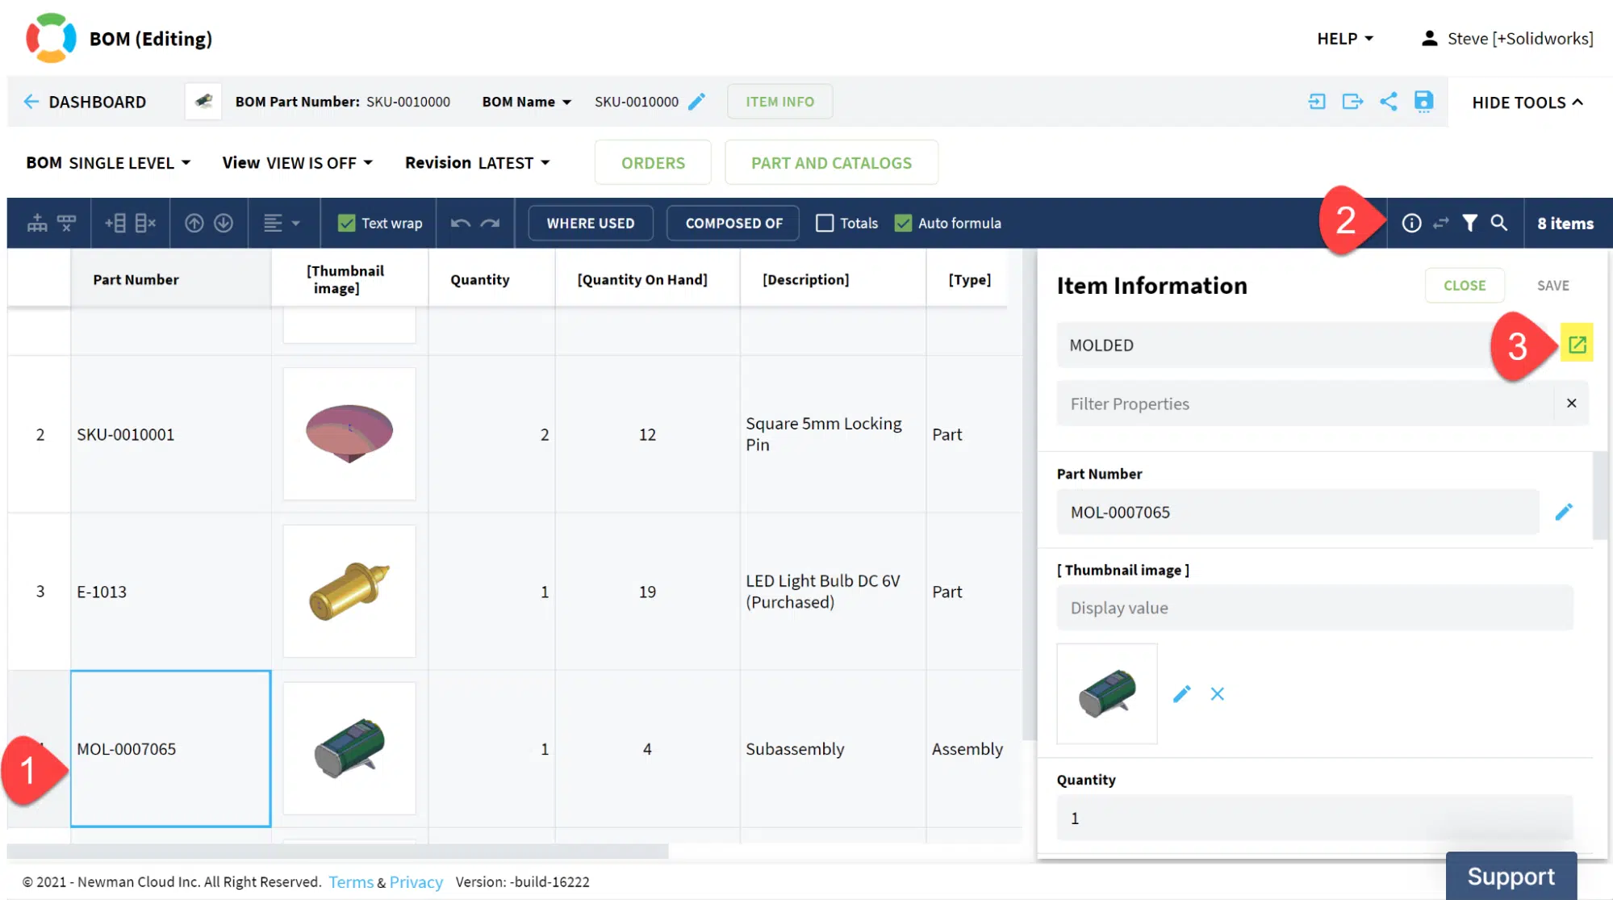Open the ORDERS tab button
Image resolution: width=1613 pixels, height=900 pixels.
pyautogui.click(x=653, y=163)
